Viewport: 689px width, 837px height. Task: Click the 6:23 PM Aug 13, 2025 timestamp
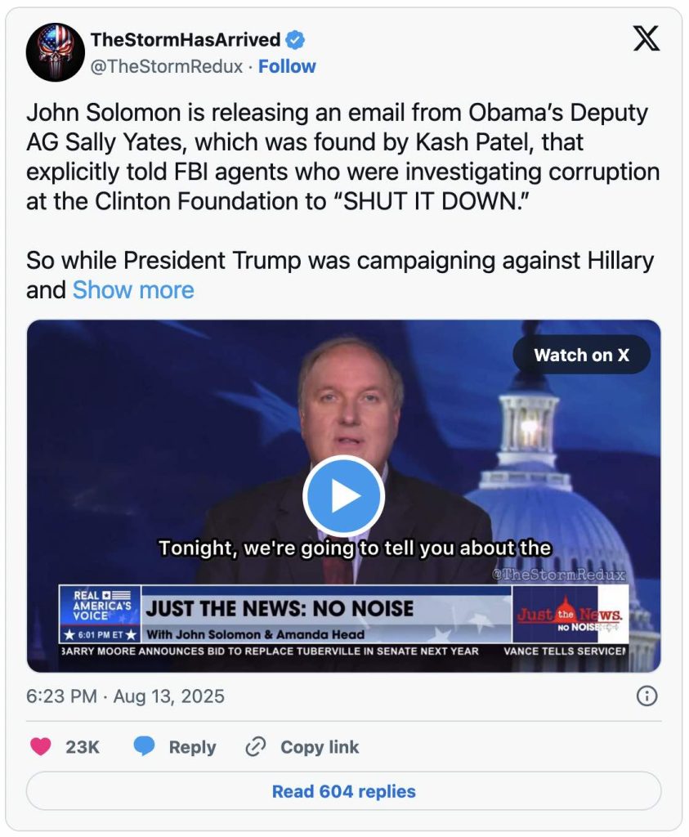125,696
